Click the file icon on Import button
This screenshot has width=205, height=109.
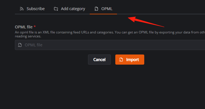[x=121, y=60]
